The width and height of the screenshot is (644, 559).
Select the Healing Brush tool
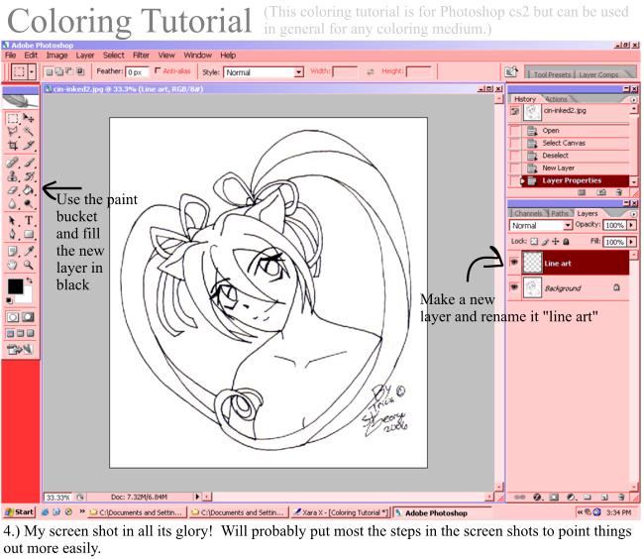(x=13, y=163)
